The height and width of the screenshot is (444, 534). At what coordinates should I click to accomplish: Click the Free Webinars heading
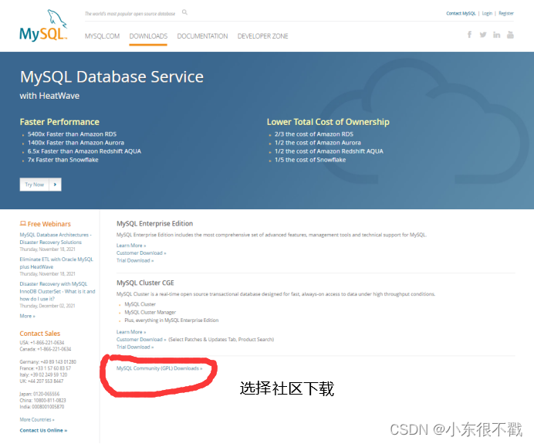point(49,224)
